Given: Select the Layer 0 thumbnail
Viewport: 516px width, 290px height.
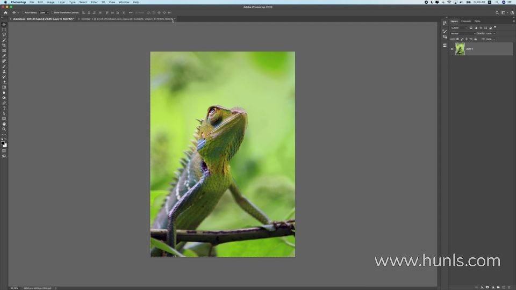Looking at the screenshot, I should pyautogui.click(x=460, y=49).
